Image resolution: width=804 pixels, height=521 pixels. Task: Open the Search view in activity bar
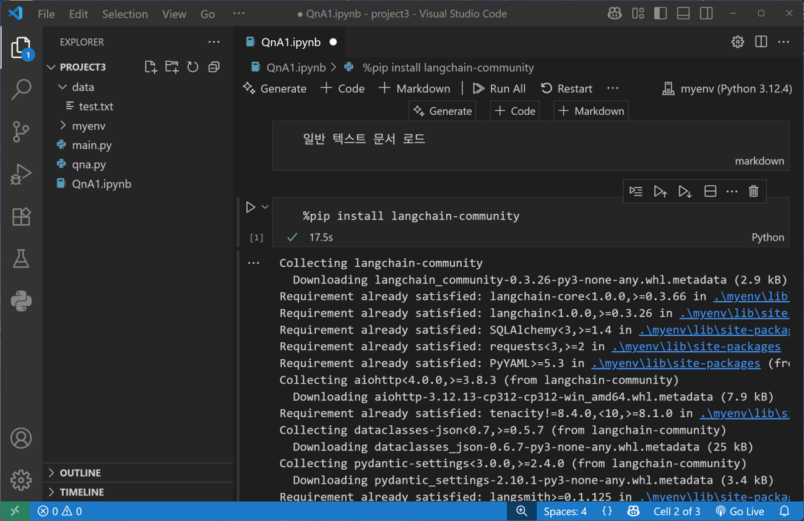pyautogui.click(x=21, y=90)
